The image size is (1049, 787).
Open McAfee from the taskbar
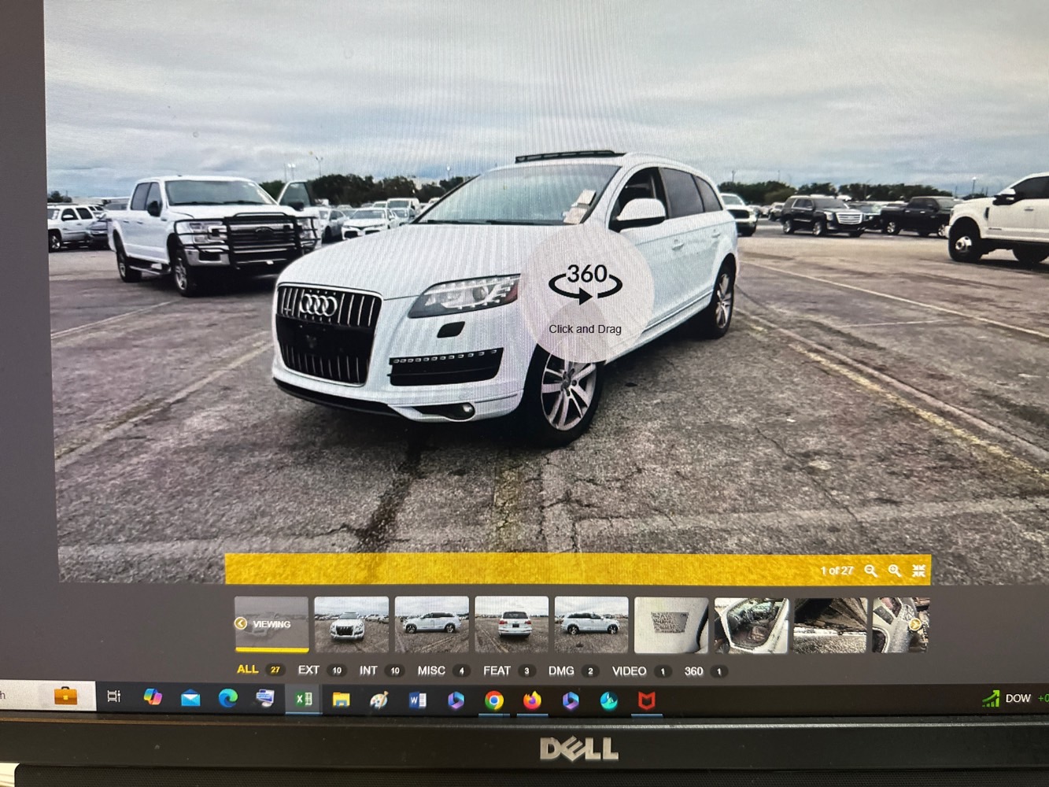tap(646, 700)
